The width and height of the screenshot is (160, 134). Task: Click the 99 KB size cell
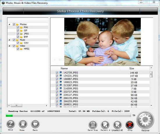tap(134, 95)
